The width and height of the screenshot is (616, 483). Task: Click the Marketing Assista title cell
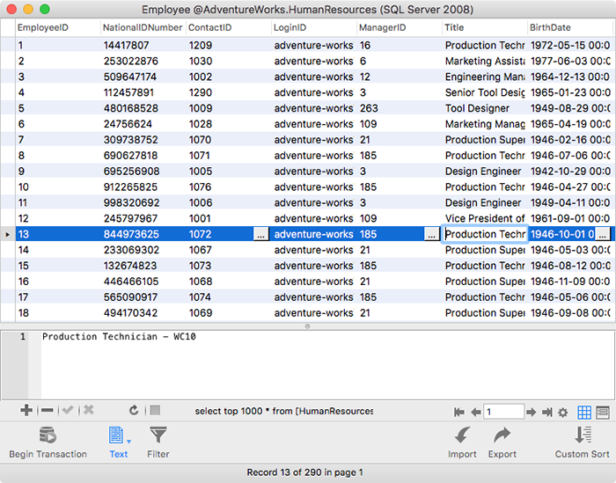coord(485,61)
